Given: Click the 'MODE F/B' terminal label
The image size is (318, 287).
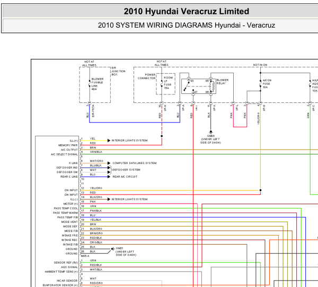Looking at the screenshot, I should pyautogui.click(x=71, y=231).
